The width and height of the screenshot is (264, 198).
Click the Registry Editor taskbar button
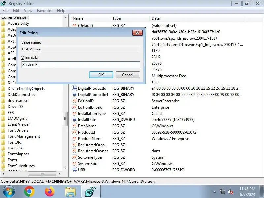pyautogui.click(x=91, y=192)
